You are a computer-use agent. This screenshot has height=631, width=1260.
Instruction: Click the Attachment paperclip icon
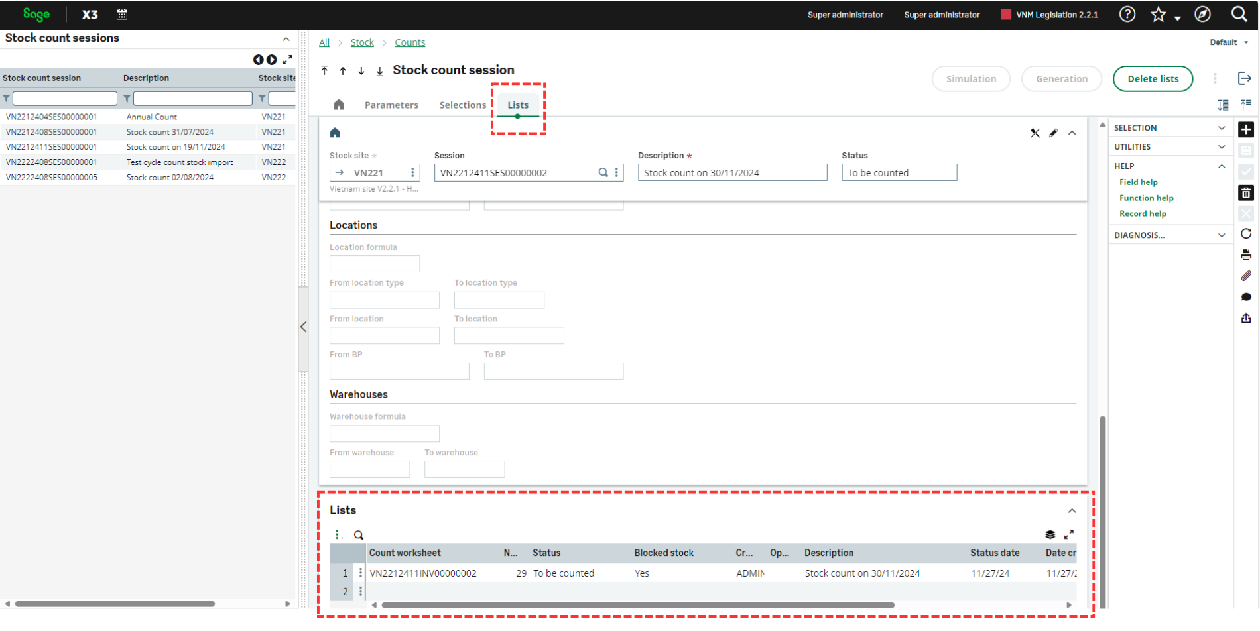[1246, 276]
